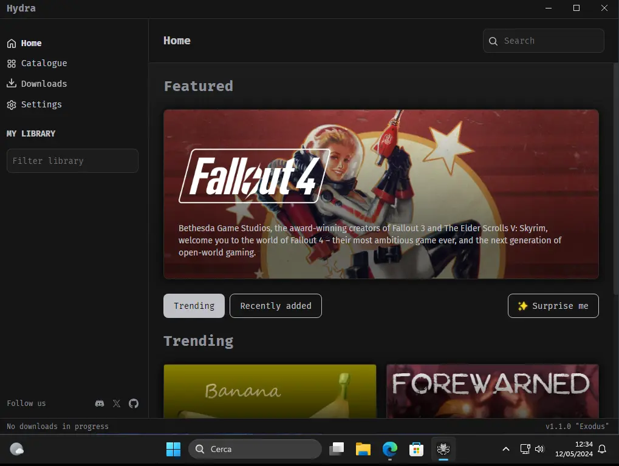The width and height of the screenshot is (619, 466).
Task: Click the 'Home' page header text
Action: click(x=177, y=41)
